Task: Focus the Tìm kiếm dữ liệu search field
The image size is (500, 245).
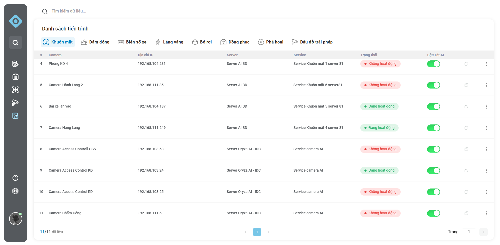Action: [x=69, y=11]
